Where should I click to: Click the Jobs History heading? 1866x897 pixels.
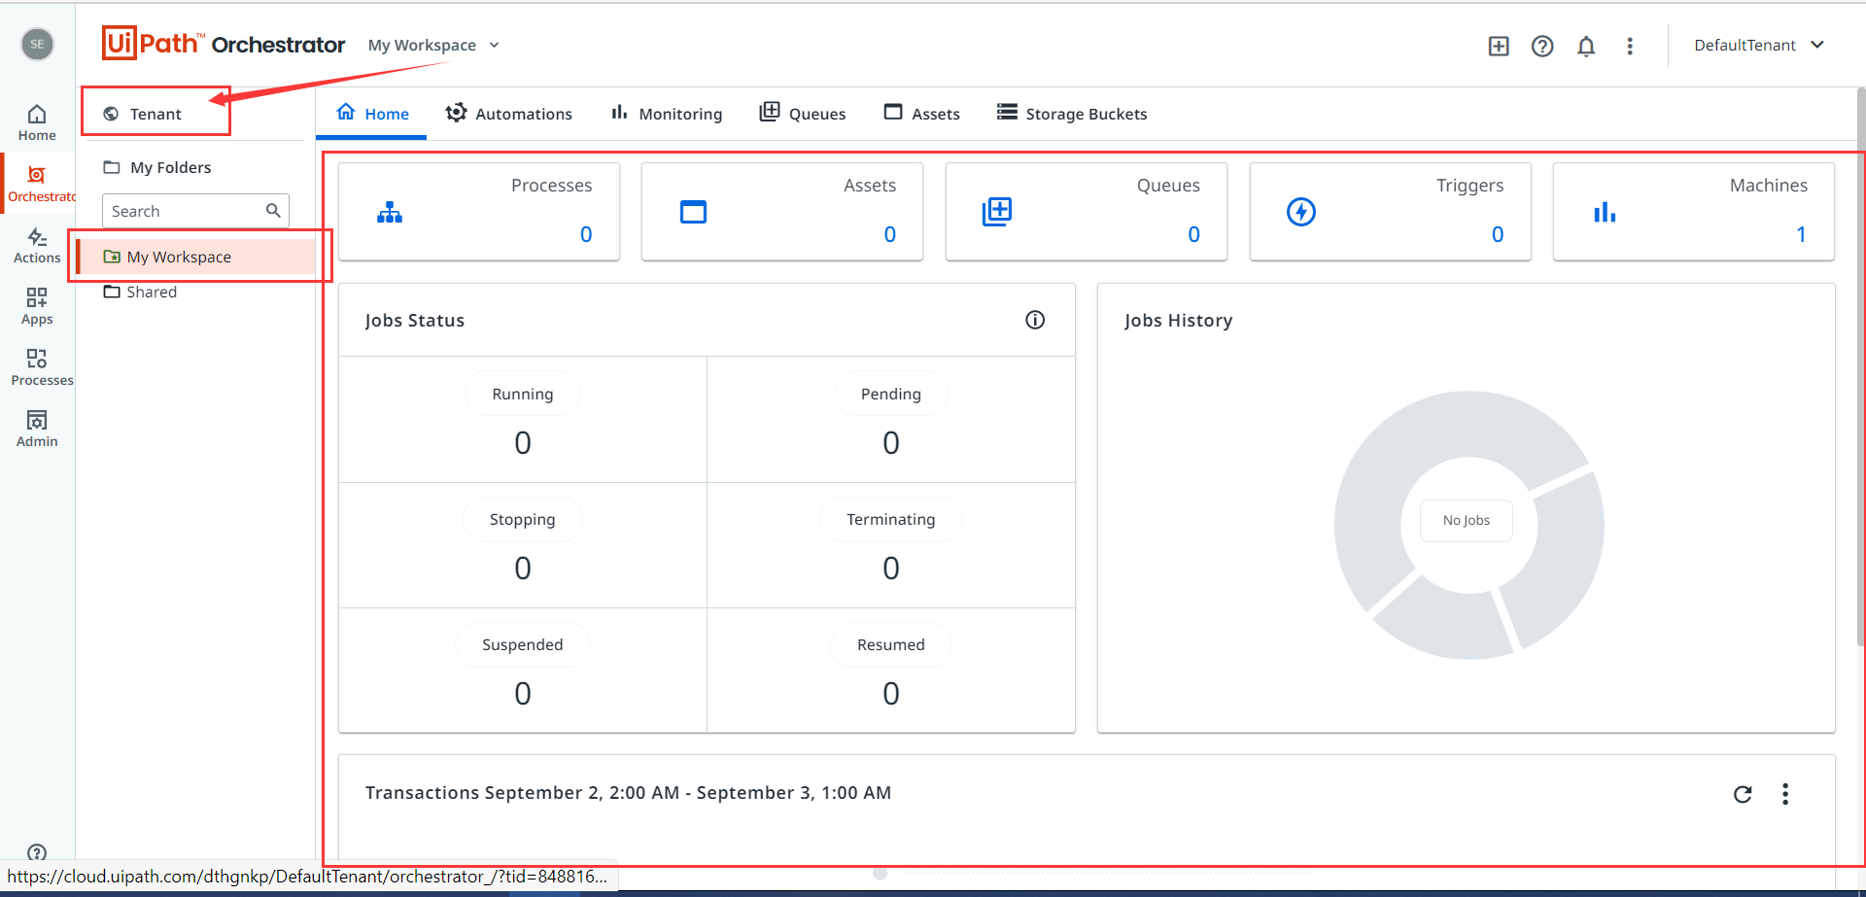[x=1178, y=321]
